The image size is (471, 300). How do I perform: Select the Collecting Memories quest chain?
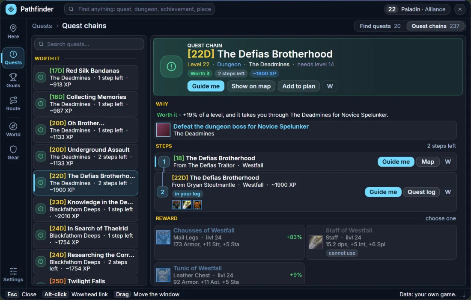86,104
